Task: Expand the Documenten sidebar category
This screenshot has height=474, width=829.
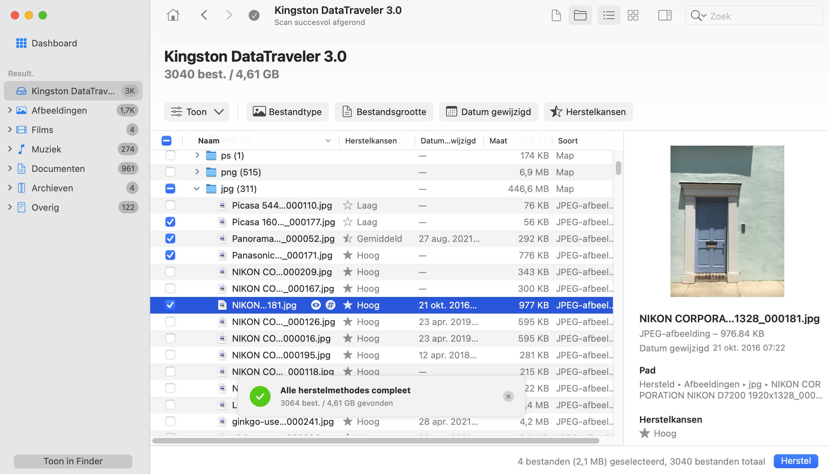Action: [10, 168]
